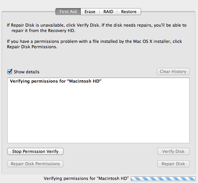Screen dimensions: 198x183
Task: Select the bold verifying permissions log line
Action: (56, 81)
